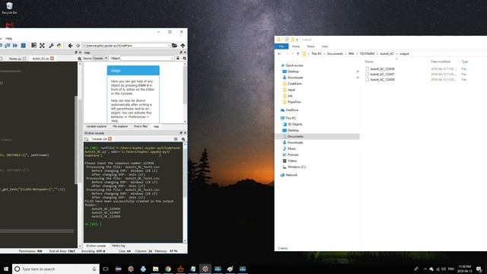This screenshot has width=487, height=274.
Task: Click the maximize current pane icon in Spyder
Action: click(33, 46)
